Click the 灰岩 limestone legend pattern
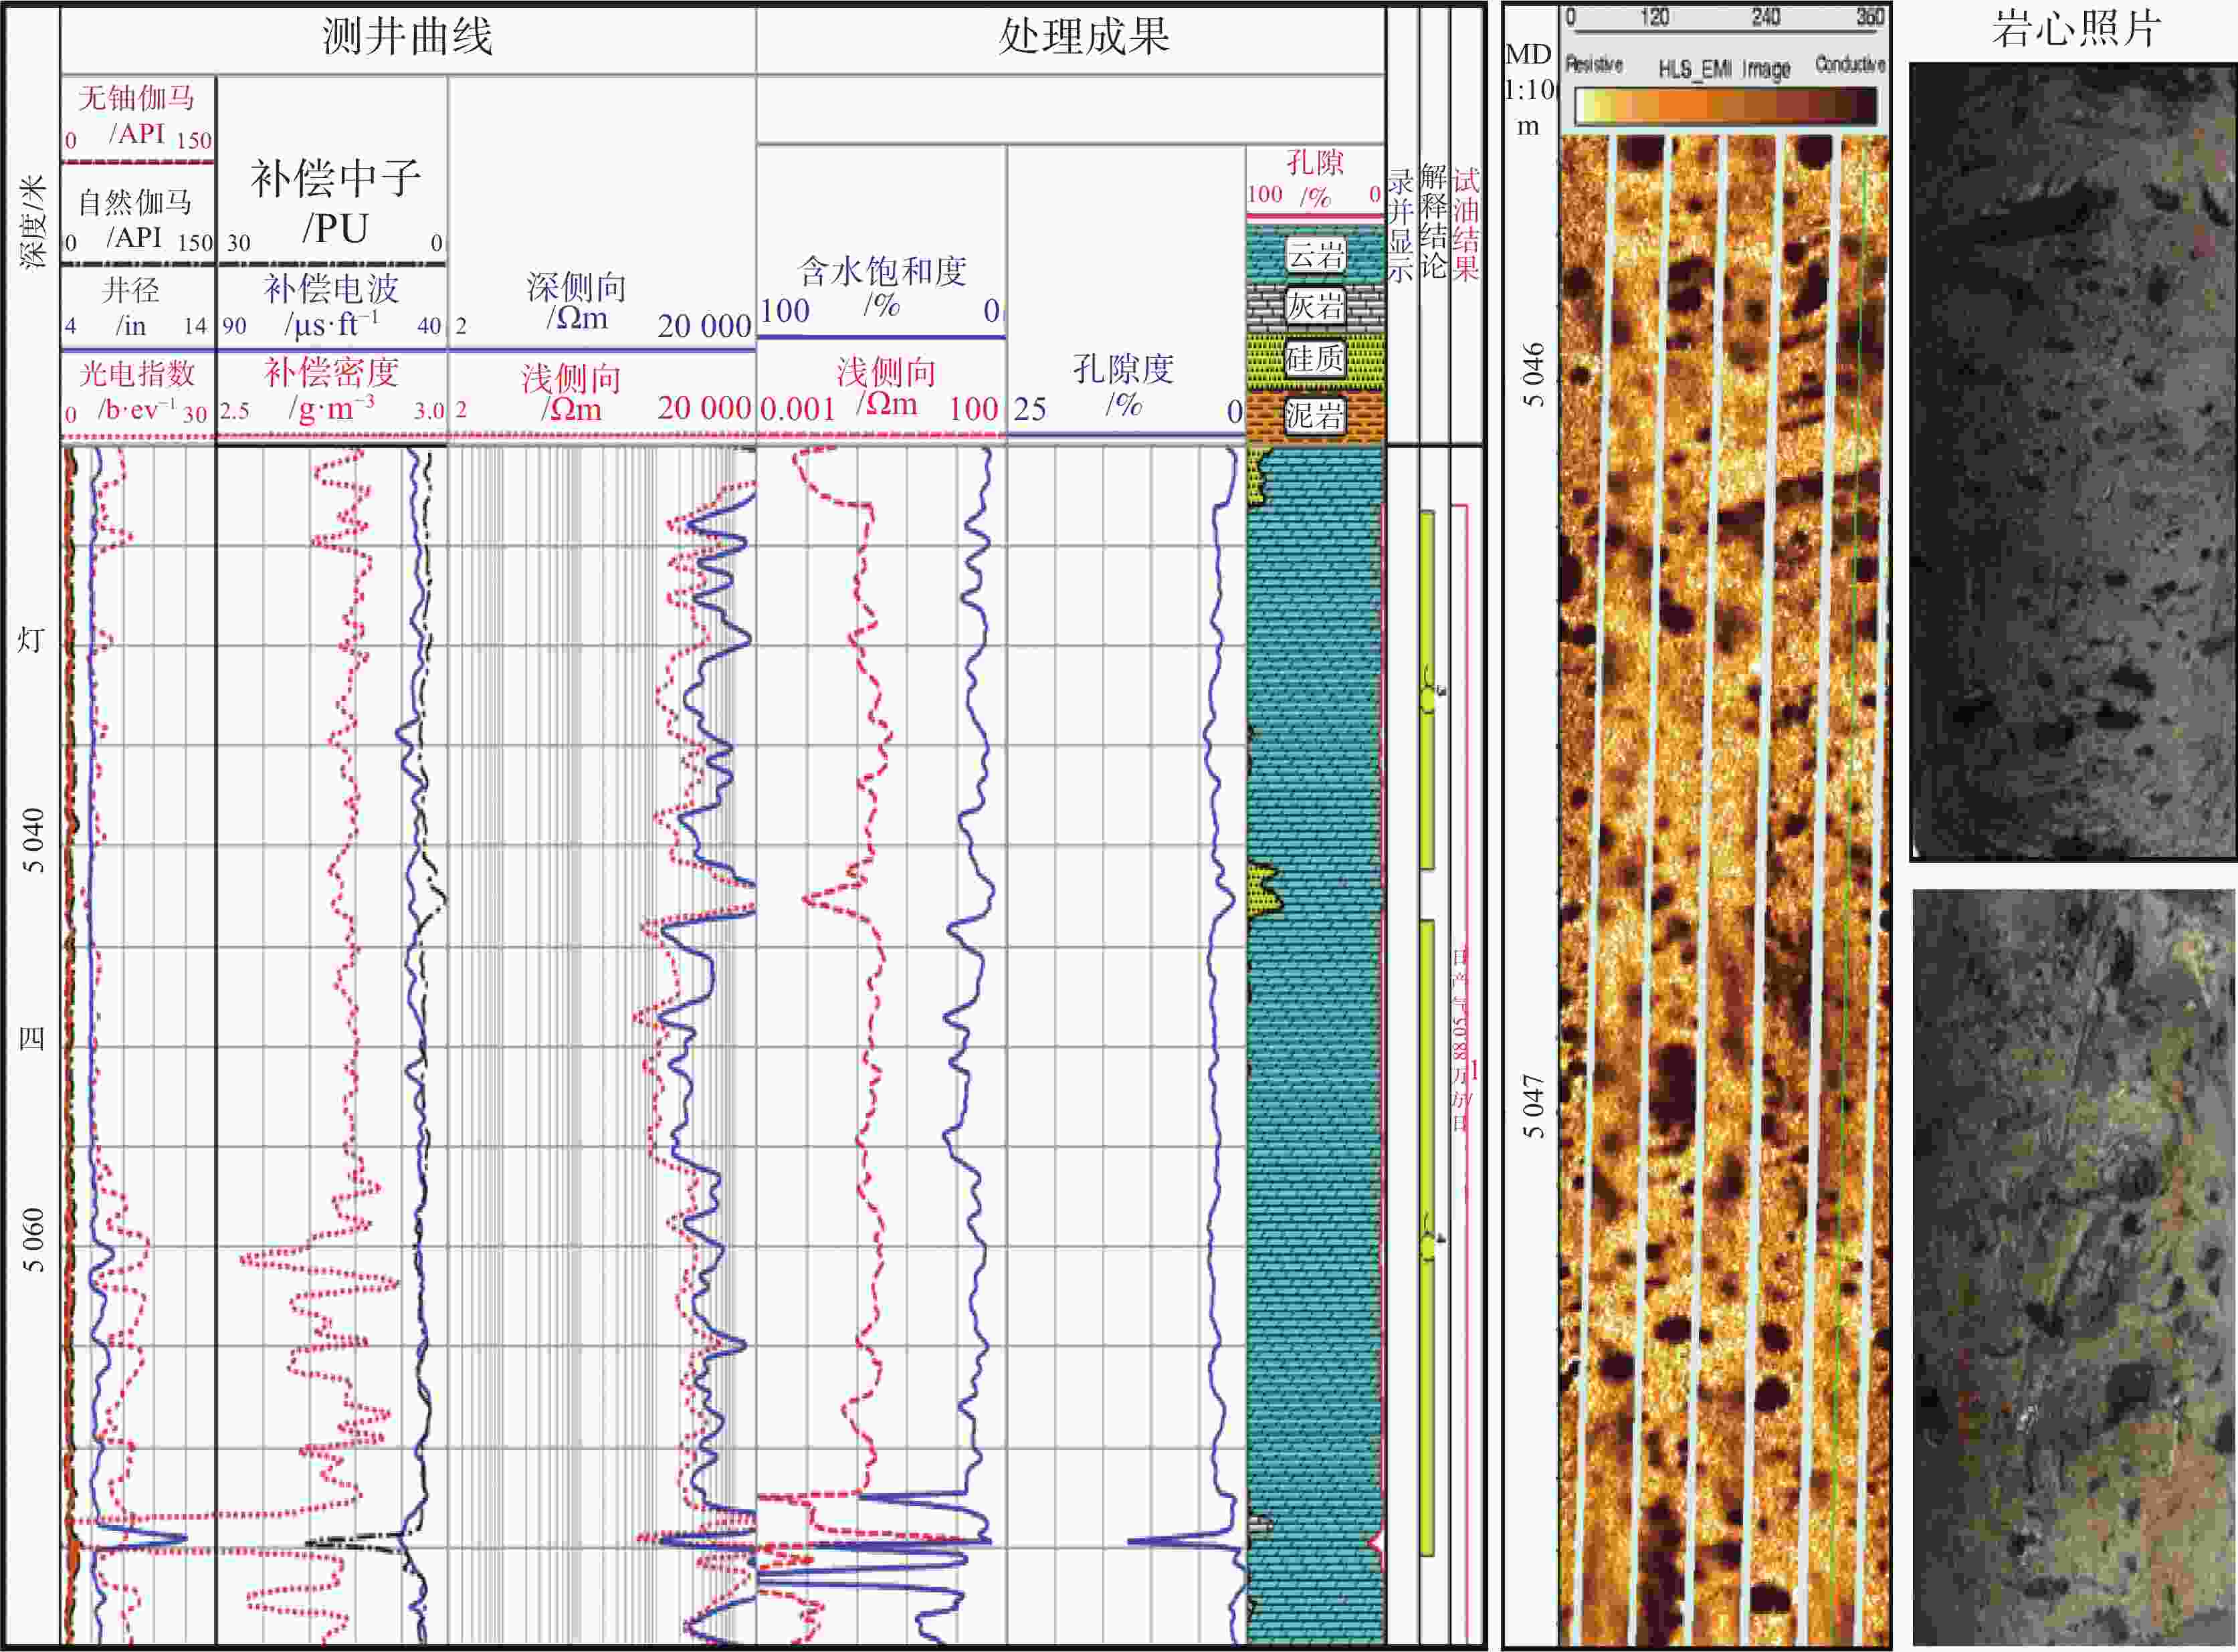The image size is (2238, 1652). pos(1315,306)
